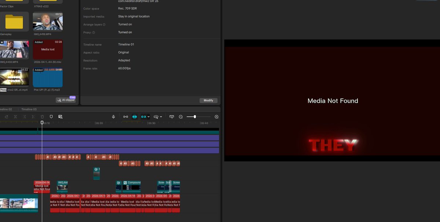The width and height of the screenshot is (440, 222).
Task: Click the 05:40 mark on ruler
Action: click(205, 123)
